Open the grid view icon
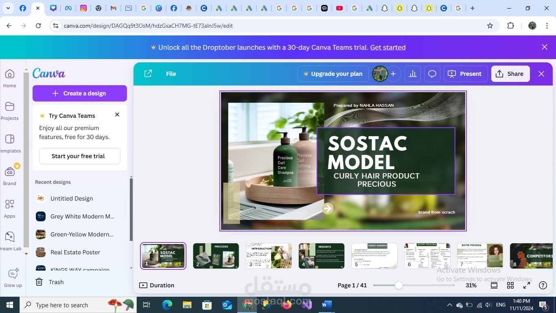556x313 pixels. coord(510,285)
